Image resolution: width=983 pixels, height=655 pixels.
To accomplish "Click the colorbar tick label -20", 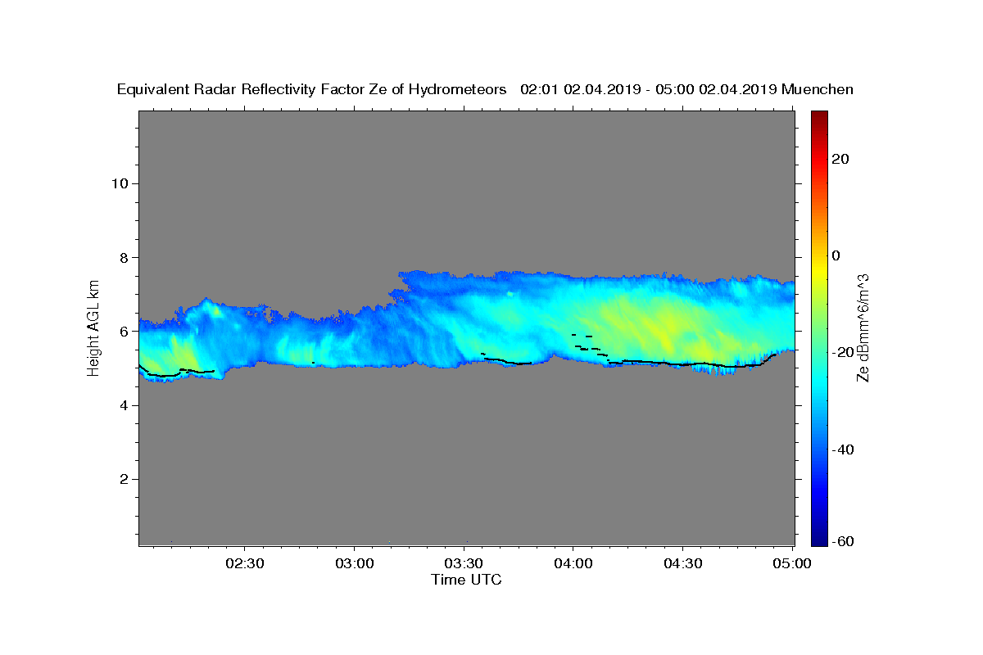I will [x=843, y=352].
